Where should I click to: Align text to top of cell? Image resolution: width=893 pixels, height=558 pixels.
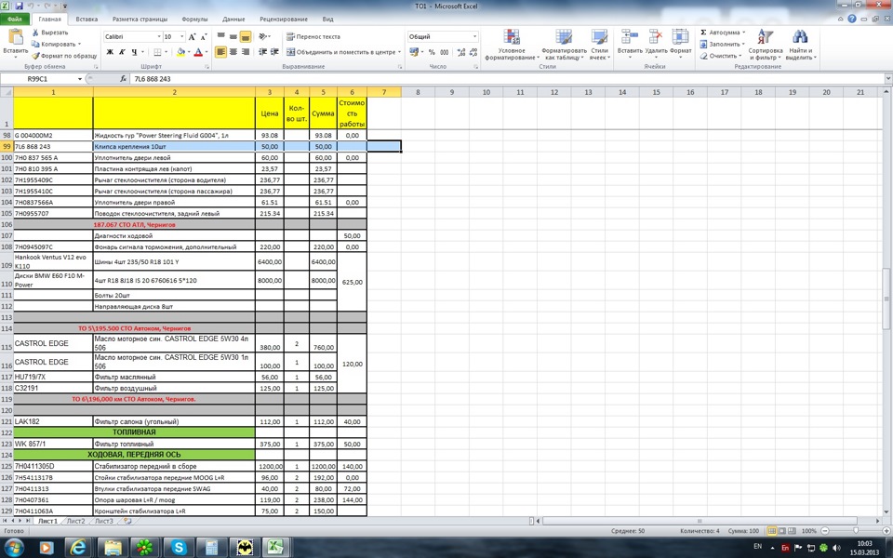(221, 36)
